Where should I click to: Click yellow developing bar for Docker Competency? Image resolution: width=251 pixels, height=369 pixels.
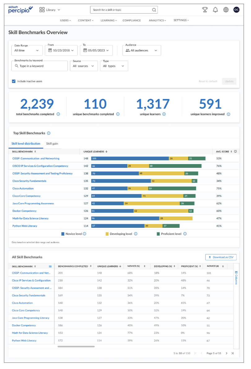[x=161, y=211]
